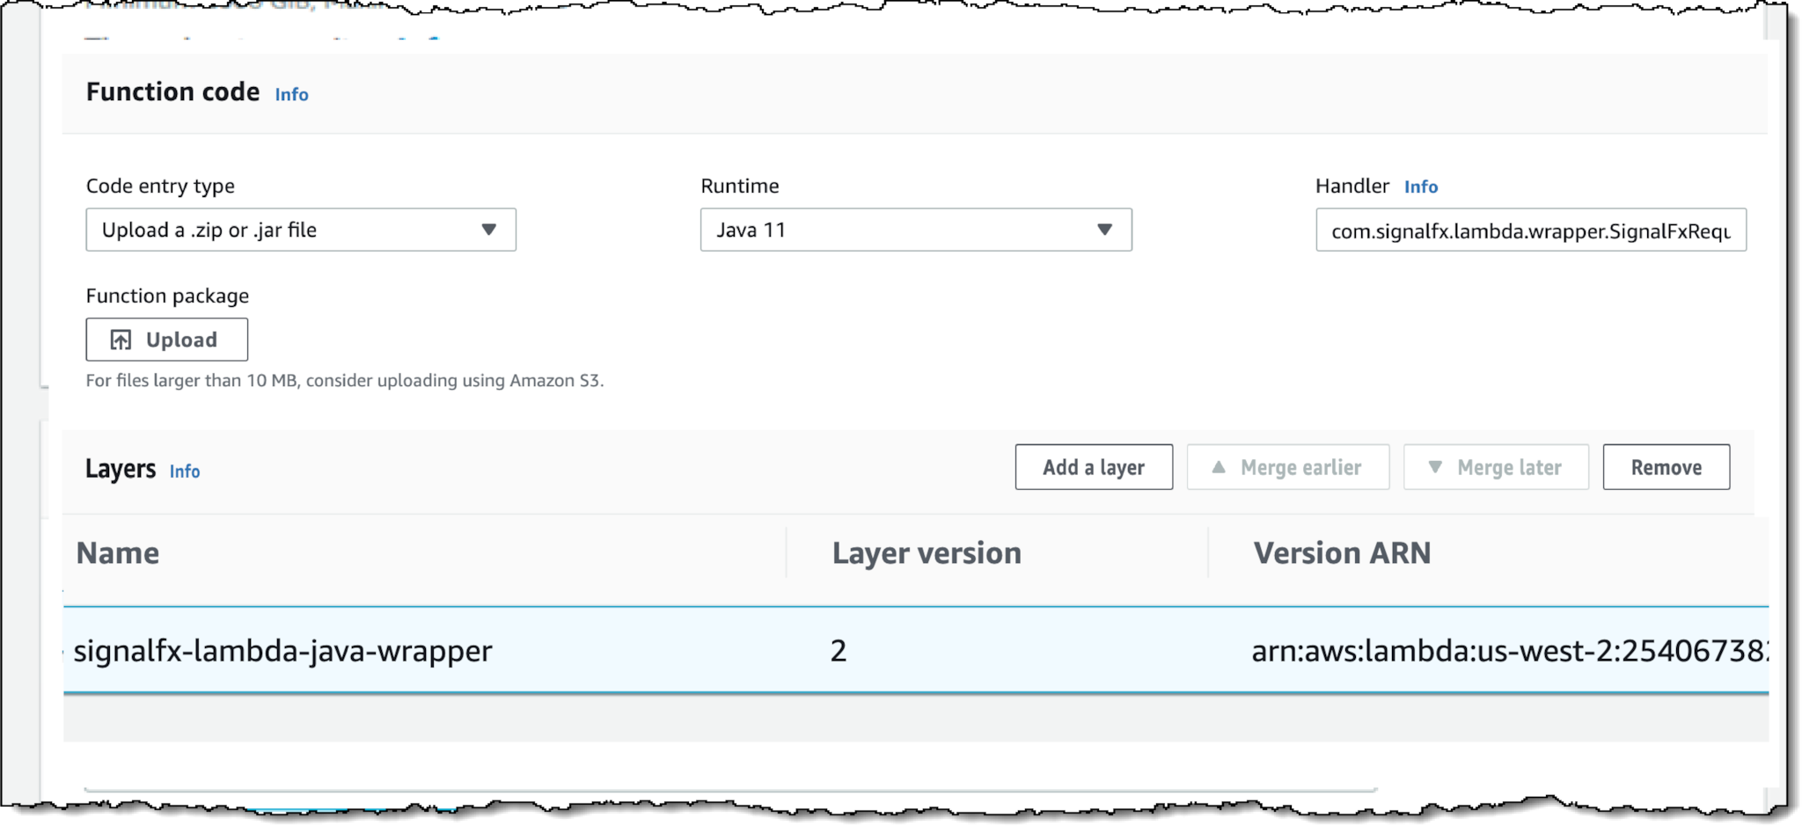Click the Code entry type dropdown arrow
The height and width of the screenshot is (826, 1802).
[x=489, y=230]
